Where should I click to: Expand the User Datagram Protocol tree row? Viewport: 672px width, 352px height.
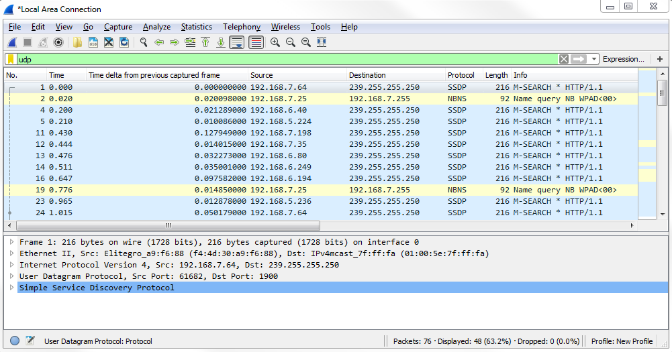point(11,276)
